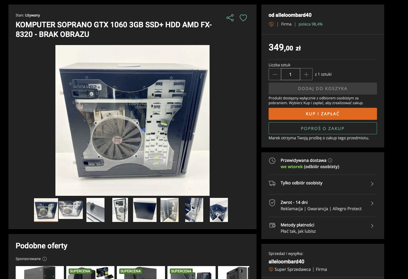Decrease quantity with the minus button
This screenshot has height=279, width=408.
click(275, 74)
